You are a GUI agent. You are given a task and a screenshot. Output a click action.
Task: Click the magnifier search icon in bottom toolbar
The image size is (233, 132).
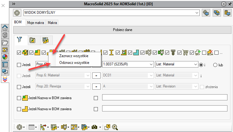coord(115,127)
